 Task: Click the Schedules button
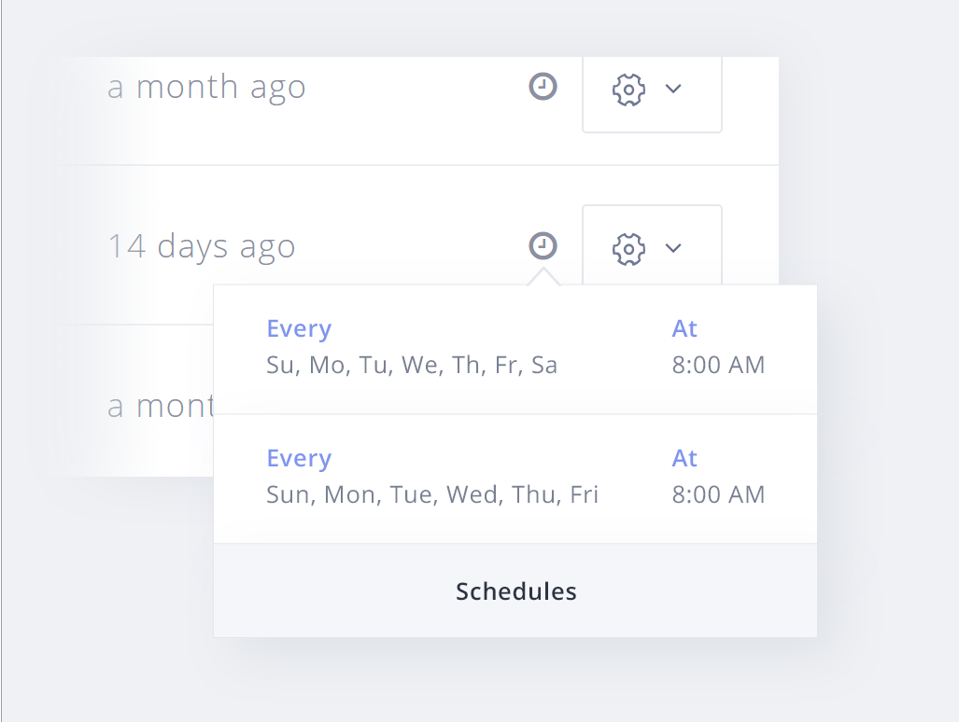click(x=515, y=590)
